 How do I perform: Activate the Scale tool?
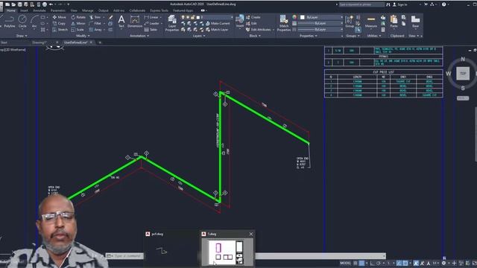pos(78,30)
